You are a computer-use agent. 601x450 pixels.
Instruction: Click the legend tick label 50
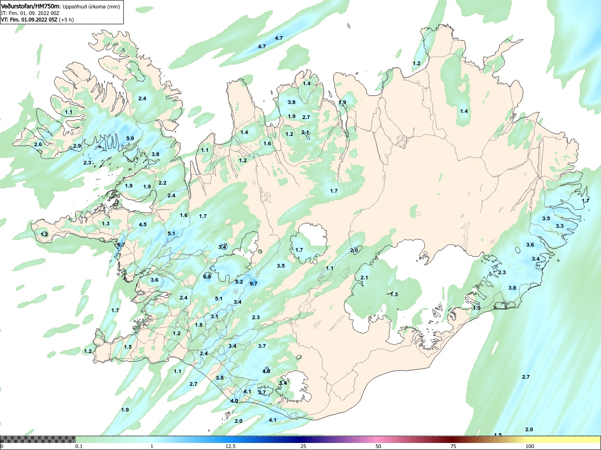378,446
